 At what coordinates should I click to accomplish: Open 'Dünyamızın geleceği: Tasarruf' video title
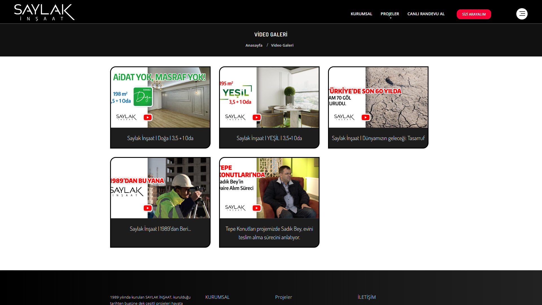coord(378,138)
